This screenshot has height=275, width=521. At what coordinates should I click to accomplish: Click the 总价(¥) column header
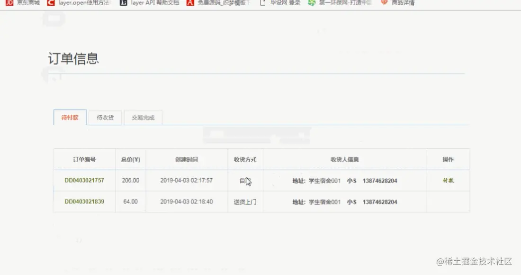click(x=131, y=160)
